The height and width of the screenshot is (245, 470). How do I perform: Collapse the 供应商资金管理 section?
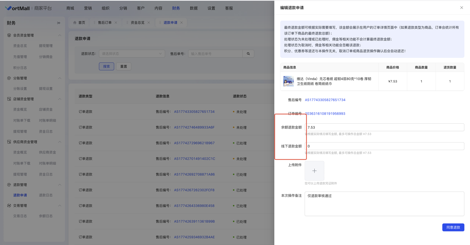point(60,142)
